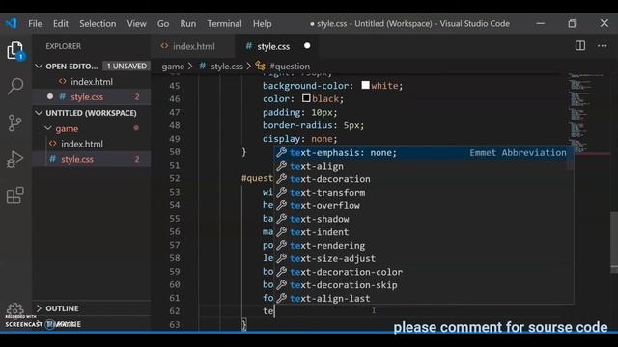Minimize the VS Code window
The height and width of the screenshot is (347, 618).
541,23
